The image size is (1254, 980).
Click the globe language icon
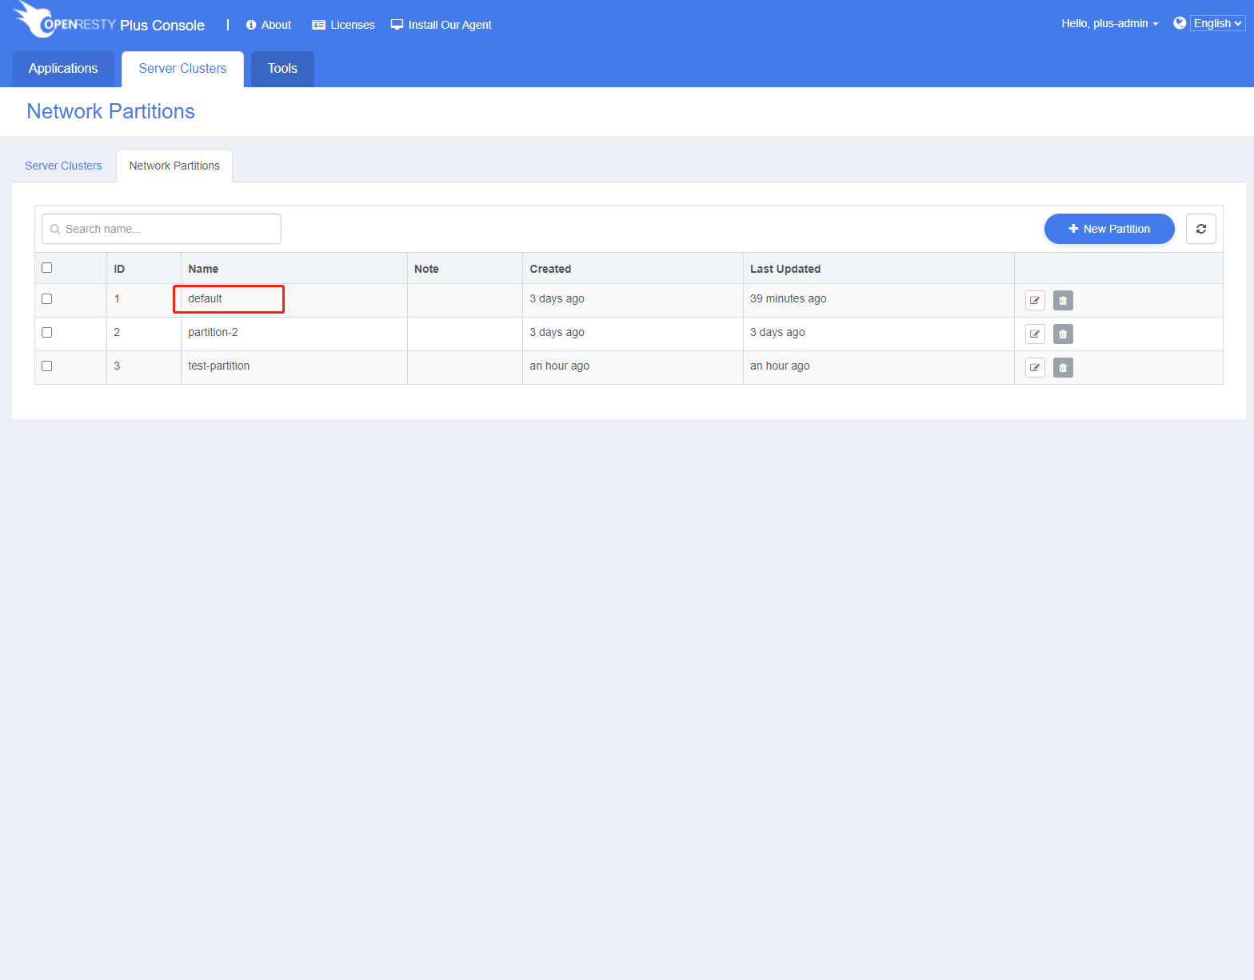1180,23
